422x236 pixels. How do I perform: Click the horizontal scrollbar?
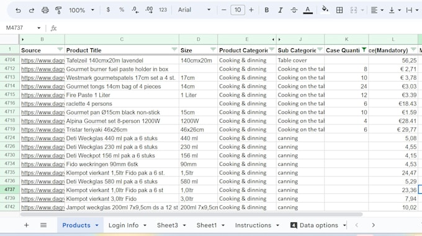pos(191,214)
